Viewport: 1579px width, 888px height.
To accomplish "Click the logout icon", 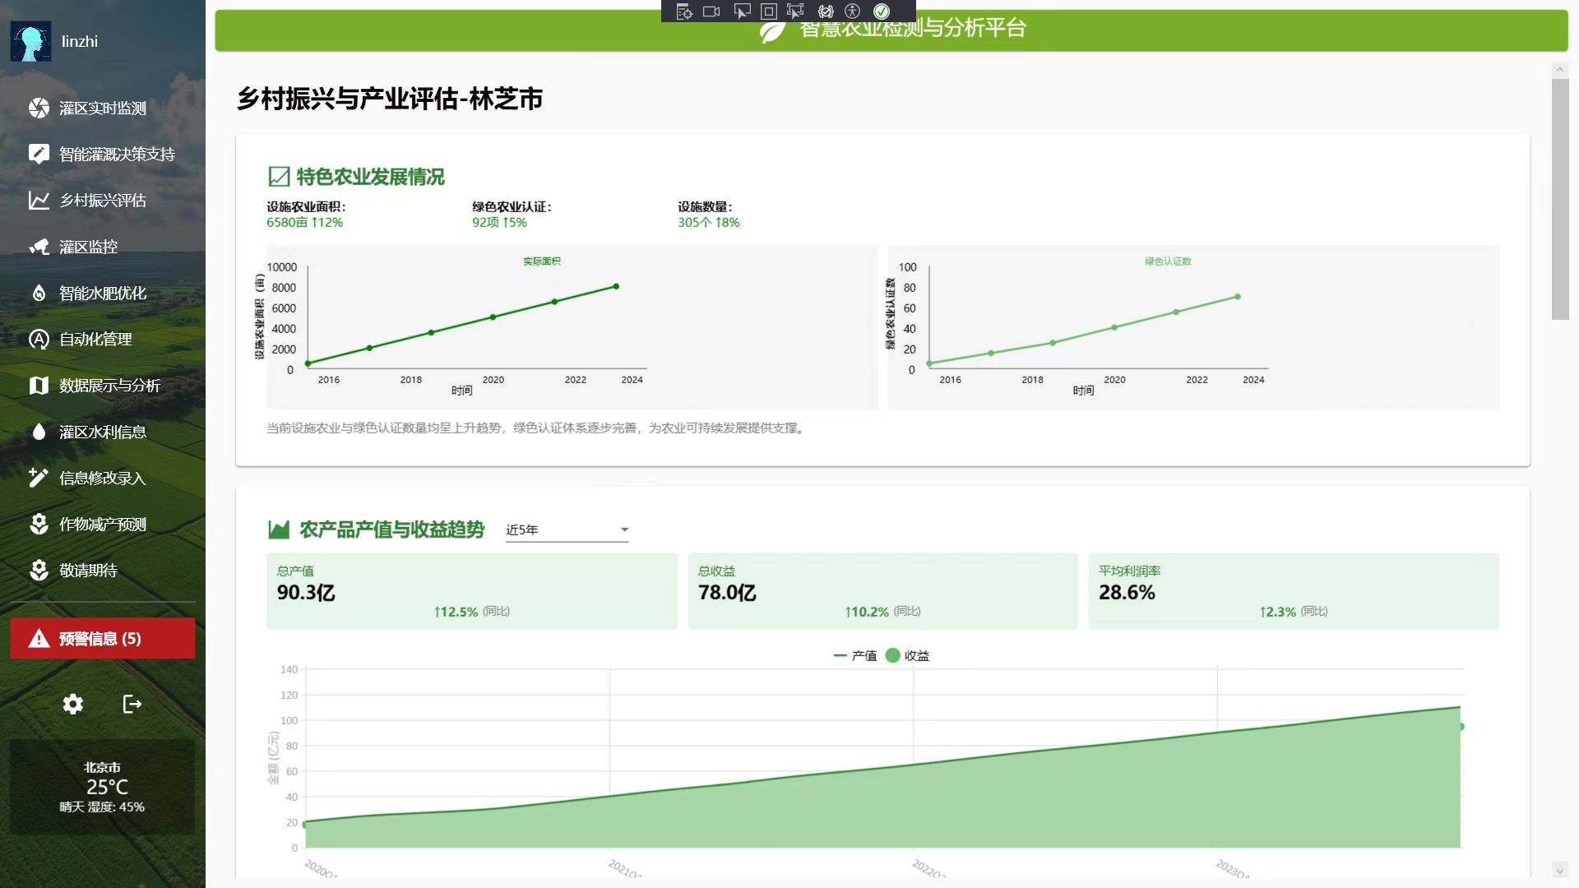I will (132, 704).
